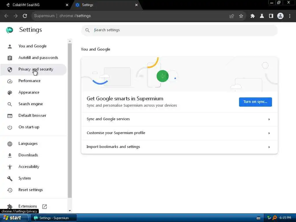Click the magnifier icon for Search engine
296x222 pixels.
click(10, 104)
